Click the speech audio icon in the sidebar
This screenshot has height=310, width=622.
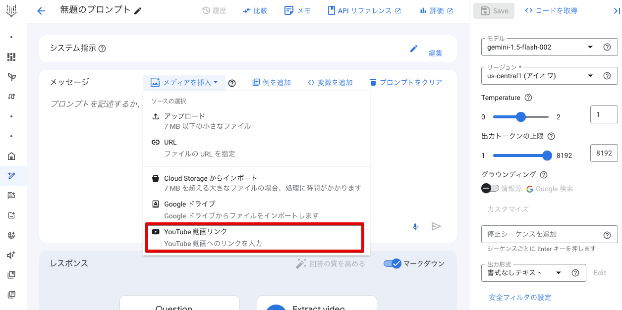pos(10,255)
